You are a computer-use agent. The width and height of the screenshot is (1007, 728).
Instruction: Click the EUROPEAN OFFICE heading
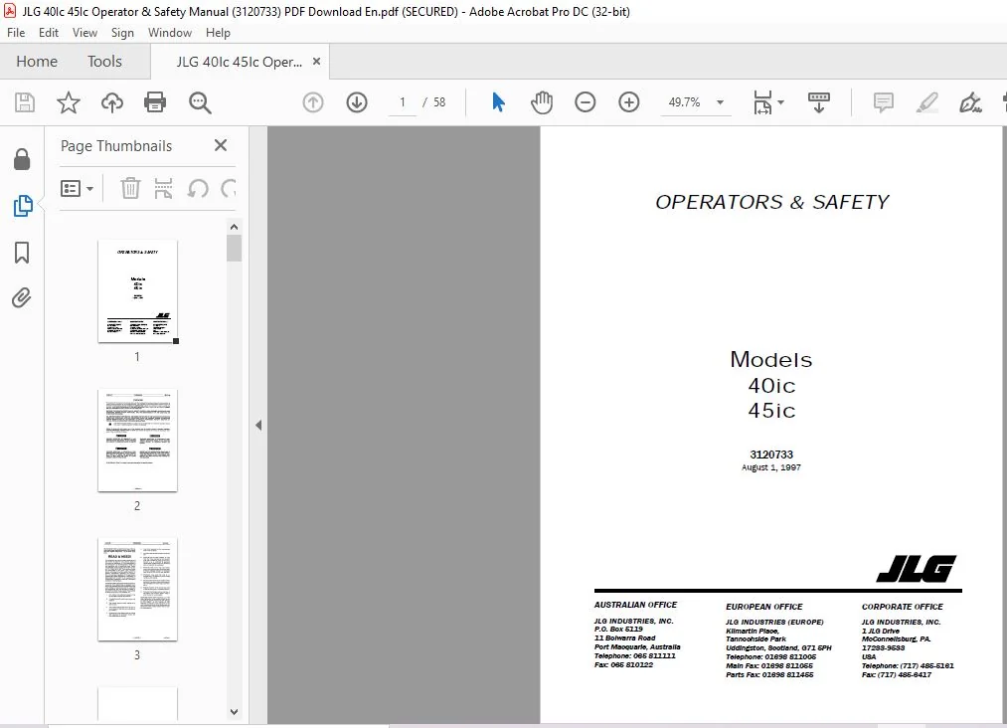pos(764,607)
